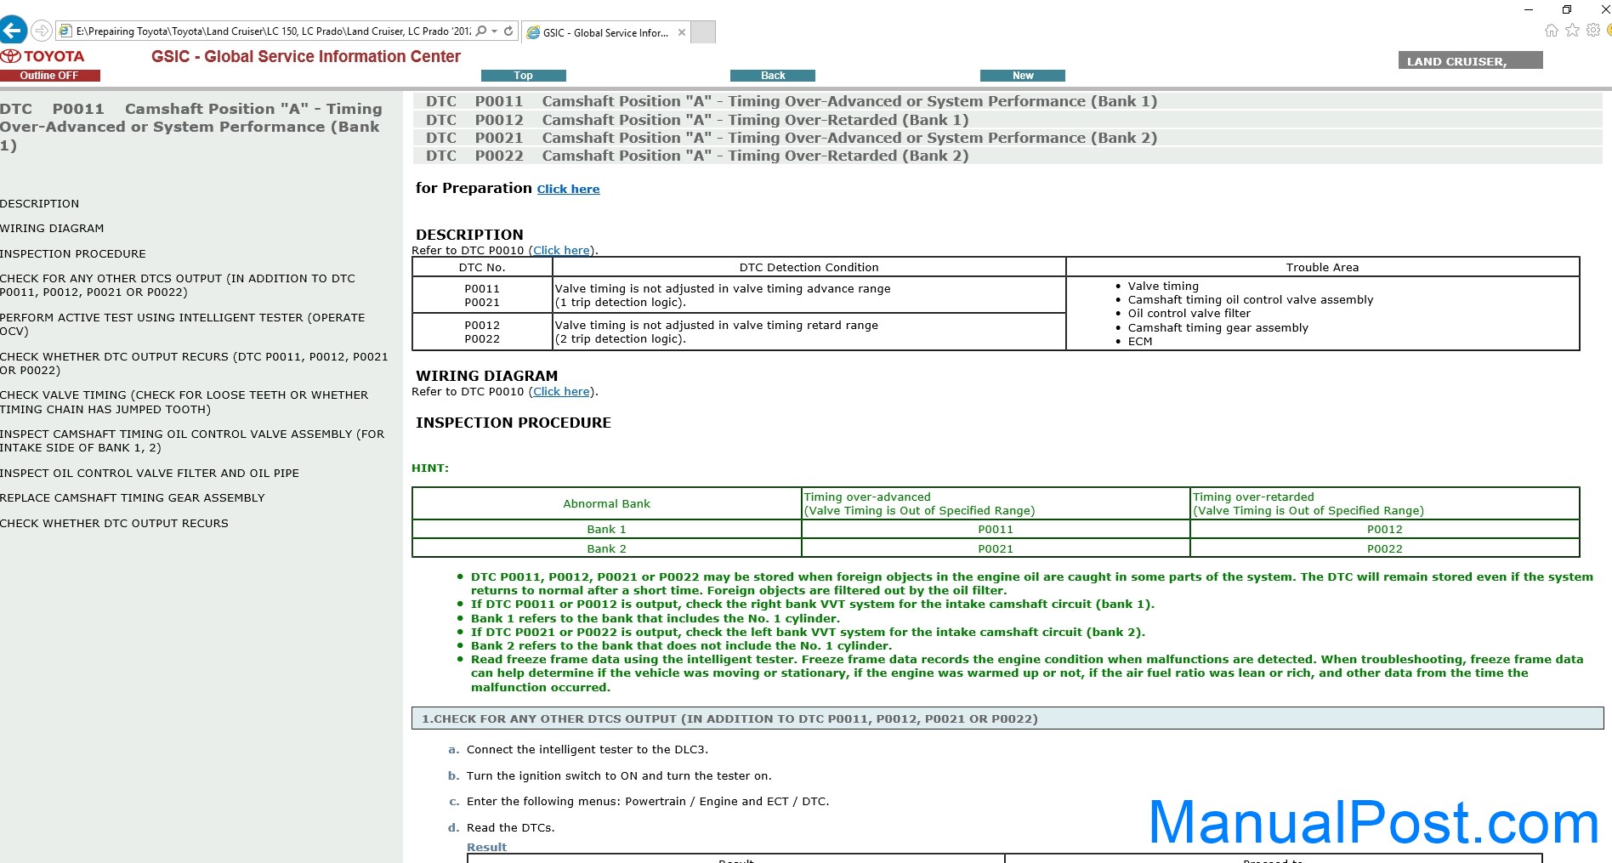Open Click here link under DESCRIPTION
The width and height of the screenshot is (1612, 863).
561,251
